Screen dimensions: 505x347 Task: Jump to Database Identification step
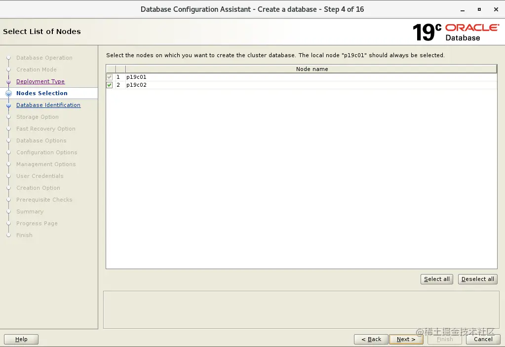[48, 105]
